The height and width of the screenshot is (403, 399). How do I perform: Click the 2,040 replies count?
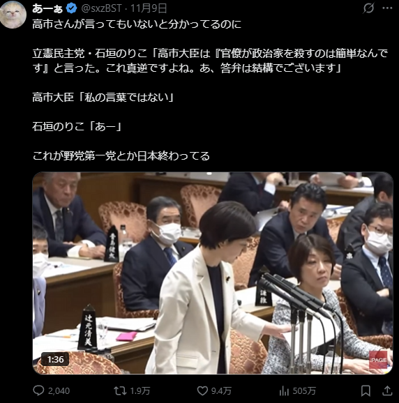click(59, 391)
